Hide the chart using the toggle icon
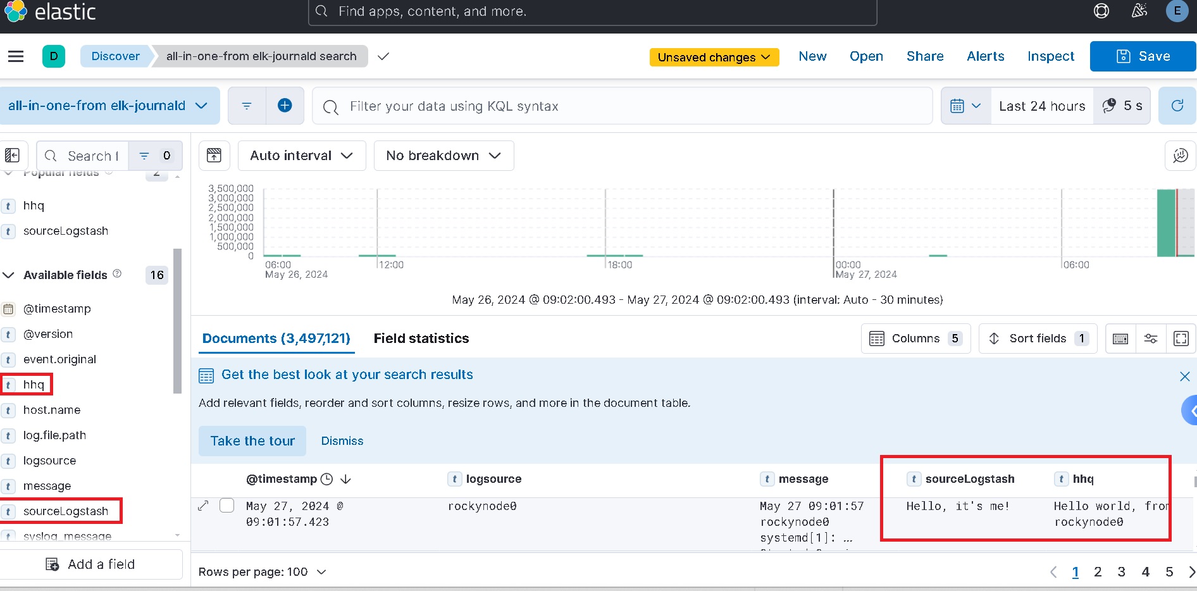 click(214, 156)
